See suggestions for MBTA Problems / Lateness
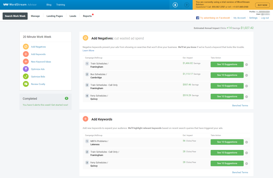This screenshot has height=178, width=273. coord(227,142)
